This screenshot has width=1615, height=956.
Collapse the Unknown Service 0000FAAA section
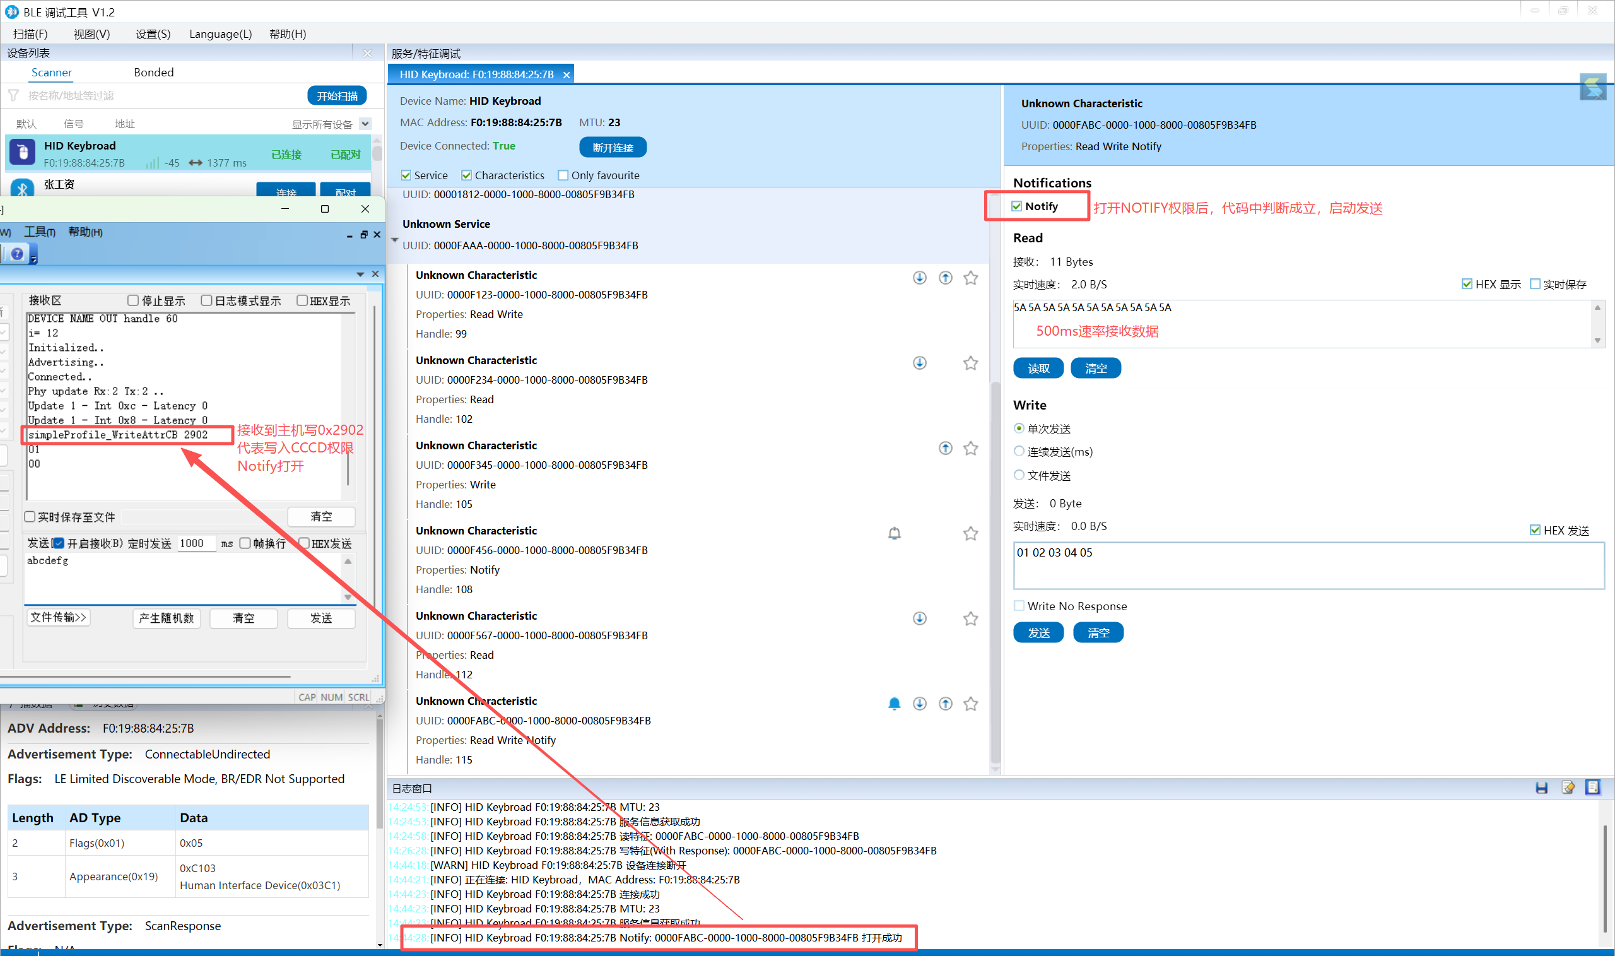coord(395,240)
